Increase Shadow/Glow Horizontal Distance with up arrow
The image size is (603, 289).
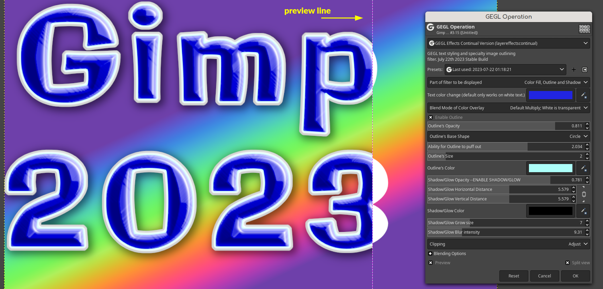(x=574, y=187)
